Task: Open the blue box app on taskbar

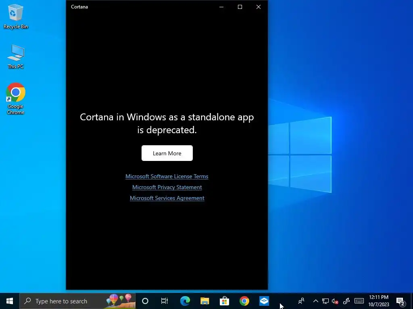Action: [264, 301]
